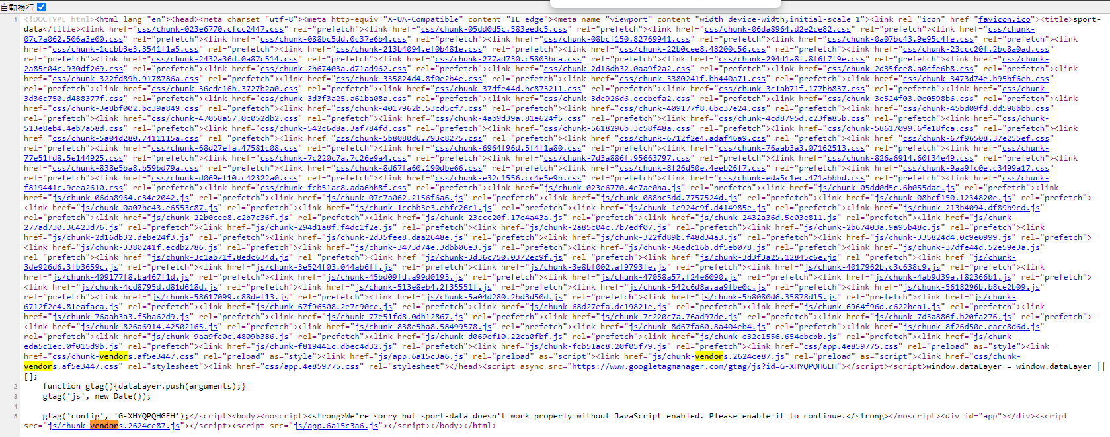The height and width of the screenshot is (437, 1110).
Task: Click css/chunk-2d16db32.0aa9f2a2.css link
Action: (617, 69)
